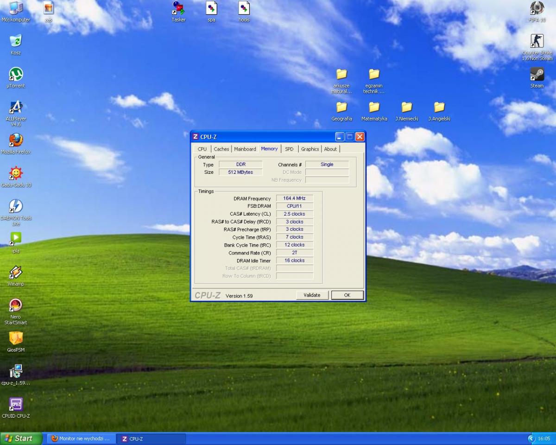Click the DRAM Frequency 164.4 MHz field
Screen dimensions: 556x445
click(295, 198)
